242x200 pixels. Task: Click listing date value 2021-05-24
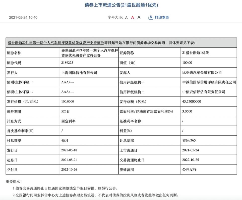pyautogui.click(x=191, y=150)
